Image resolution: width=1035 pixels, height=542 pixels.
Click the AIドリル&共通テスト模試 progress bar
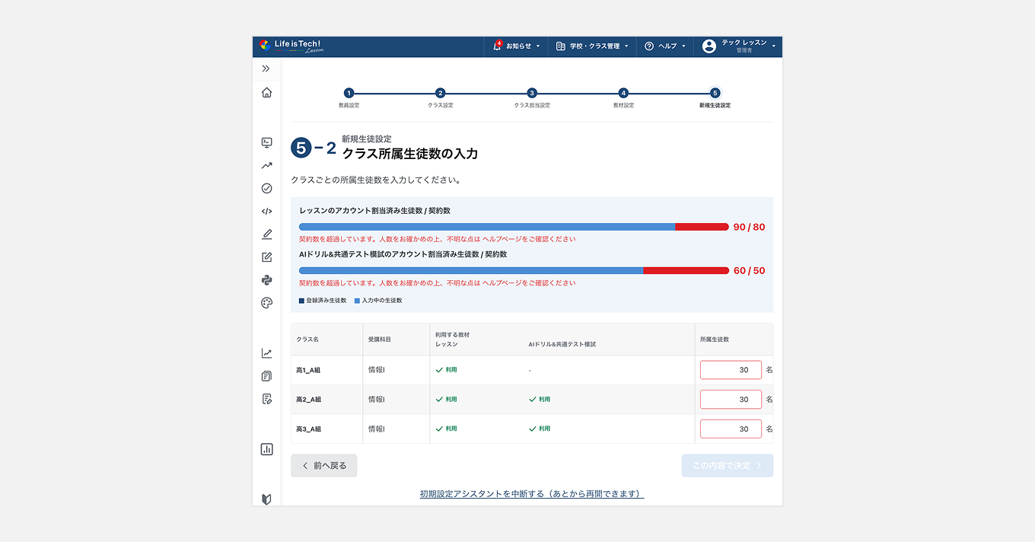click(514, 270)
